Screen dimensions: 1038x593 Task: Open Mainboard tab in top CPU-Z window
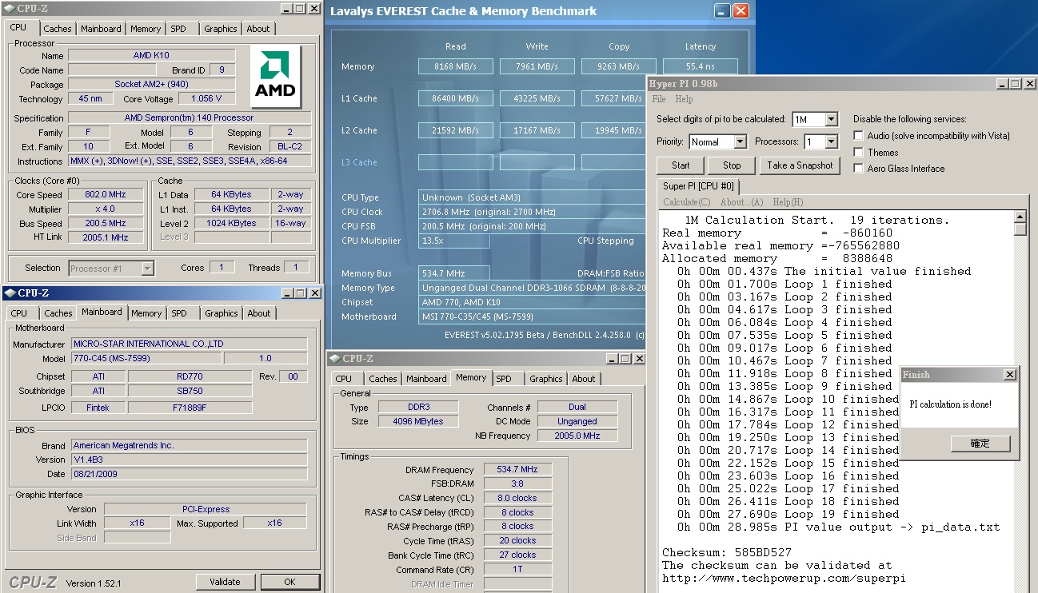(x=102, y=29)
